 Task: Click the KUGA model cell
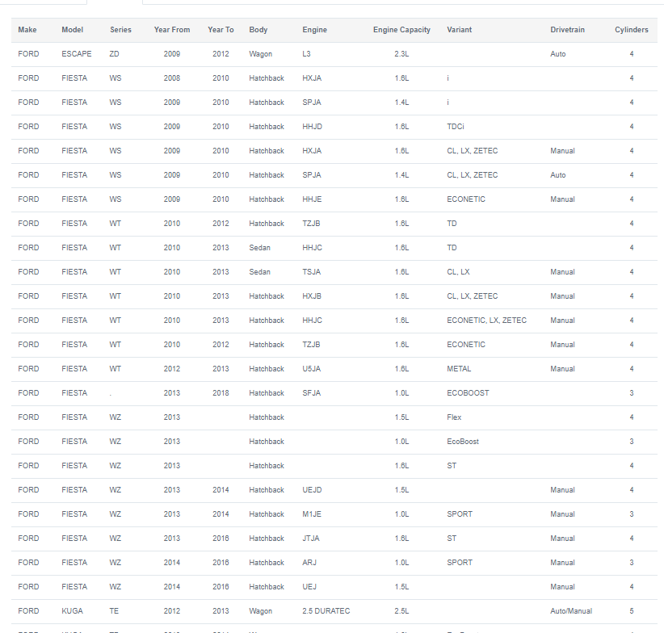73,611
